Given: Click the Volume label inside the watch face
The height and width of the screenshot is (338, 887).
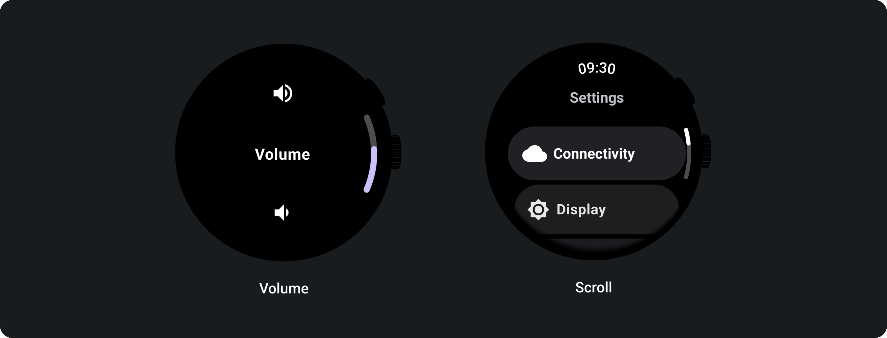Looking at the screenshot, I should (282, 154).
